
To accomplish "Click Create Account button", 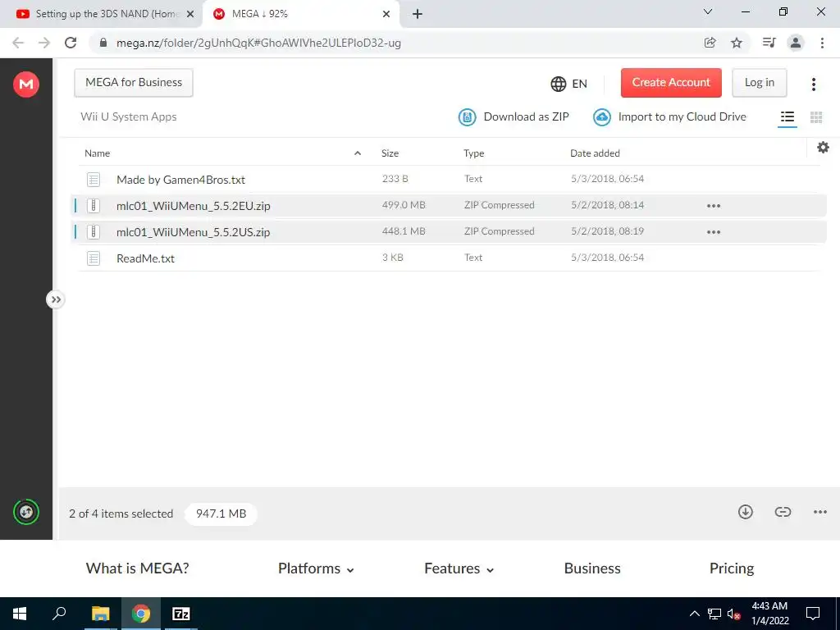I will point(671,83).
